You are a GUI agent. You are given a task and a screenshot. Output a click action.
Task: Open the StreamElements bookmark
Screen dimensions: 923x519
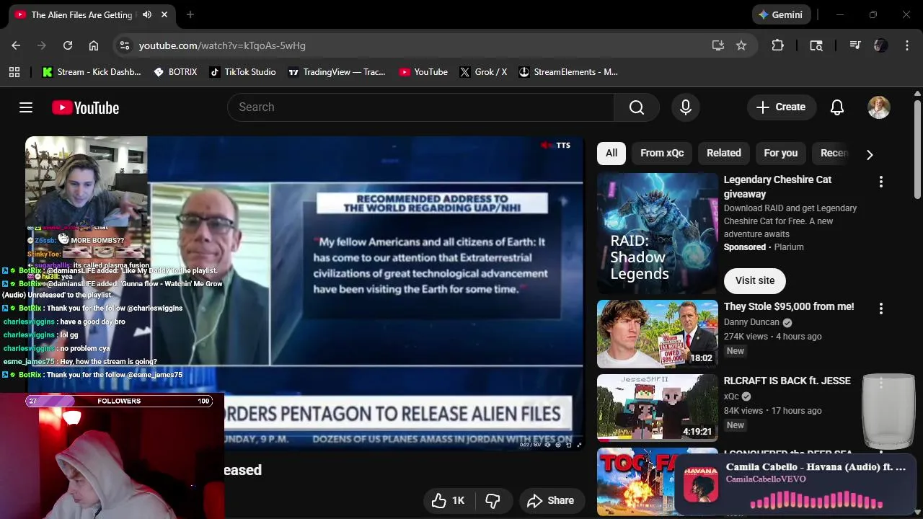pyautogui.click(x=568, y=72)
